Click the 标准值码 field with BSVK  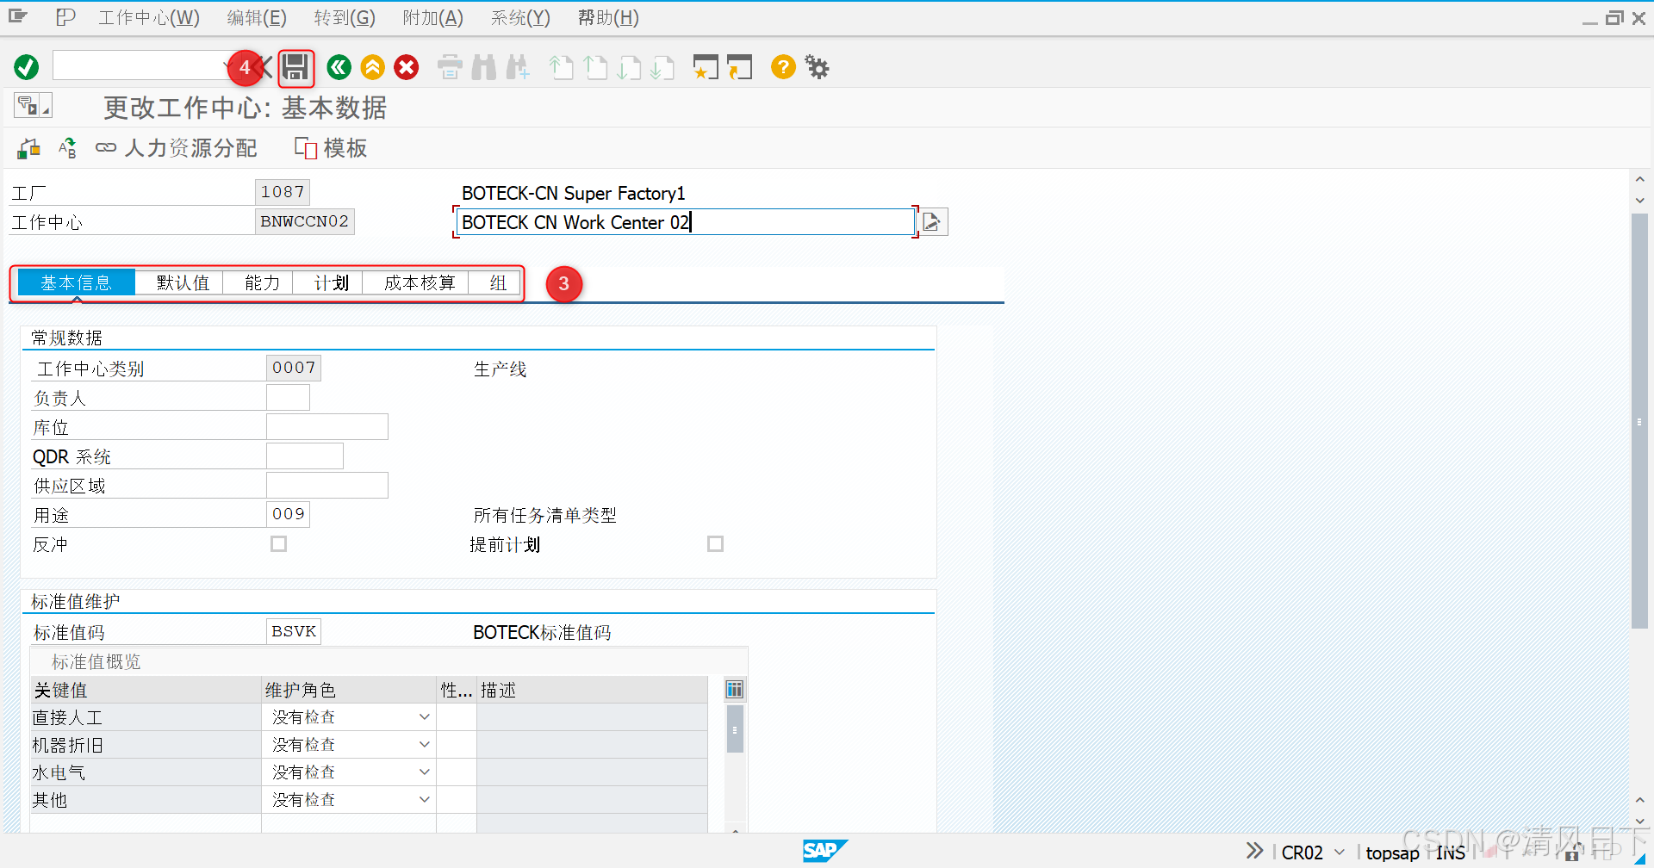point(294,631)
